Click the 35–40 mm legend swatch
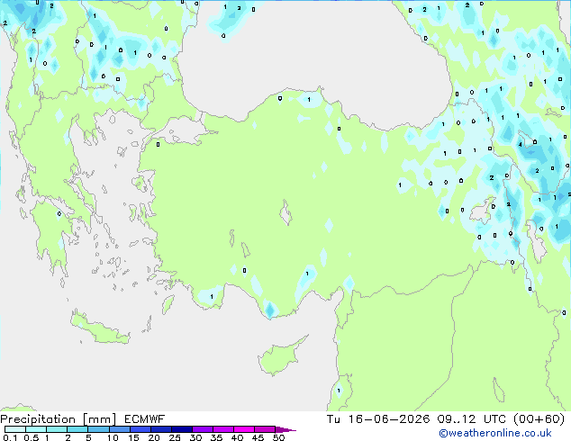Viewport: 571px width, 441px height. click(x=223, y=429)
